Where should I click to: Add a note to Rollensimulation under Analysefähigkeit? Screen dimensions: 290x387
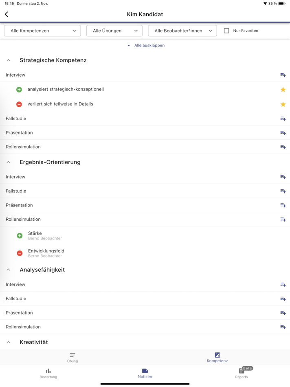click(x=283, y=327)
